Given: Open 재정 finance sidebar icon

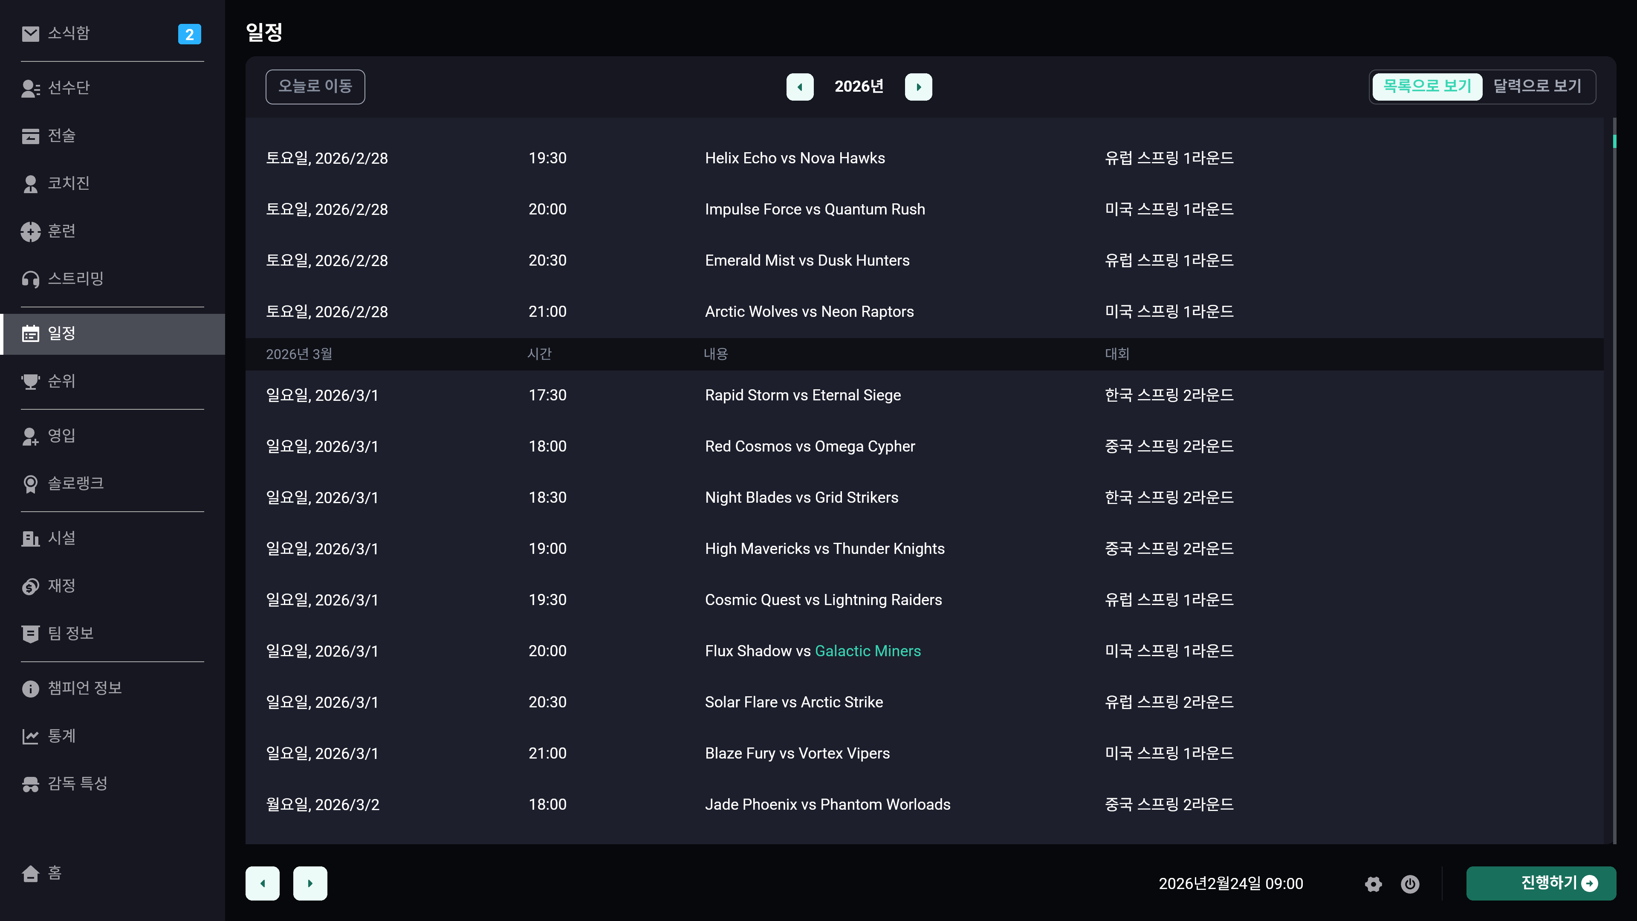Looking at the screenshot, I should [x=31, y=585].
